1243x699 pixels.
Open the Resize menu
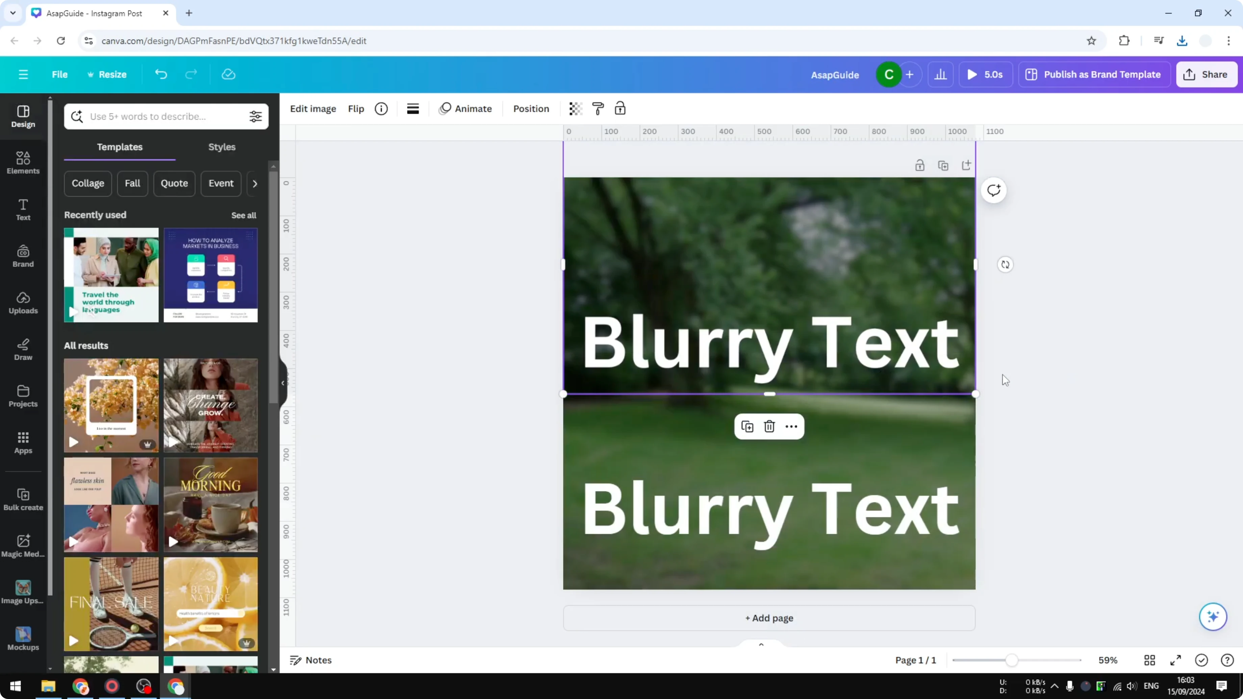pos(107,74)
